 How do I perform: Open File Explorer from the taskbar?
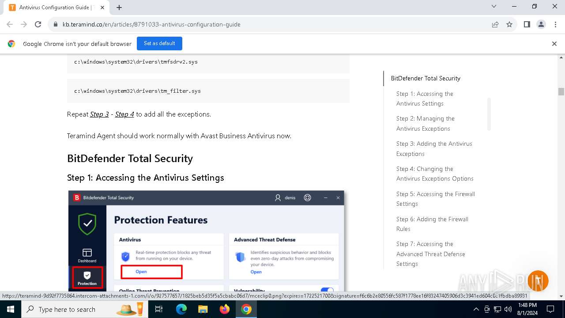coord(203,309)
